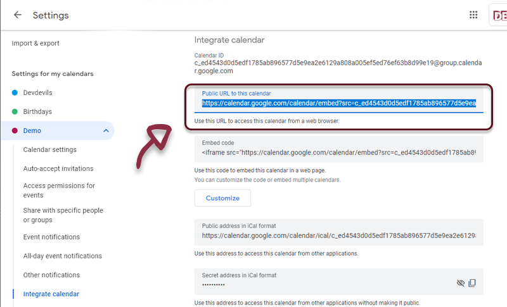Screen dimensions: 507x307
Task: Open Share with specific people or groups
Action: tap(63, 215)
